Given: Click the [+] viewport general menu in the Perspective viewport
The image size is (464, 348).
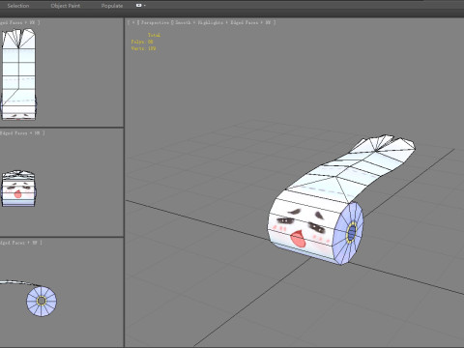Looking at the screenshot, I should click(x=133, y=23).
